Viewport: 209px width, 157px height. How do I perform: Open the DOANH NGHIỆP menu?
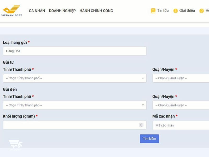pyautogui.click(x=62, y=11)
